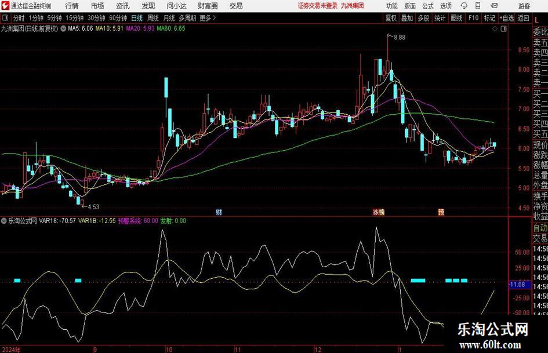
Task: Switch to the 5分钟 period
Action: click(x=55, y=18)
